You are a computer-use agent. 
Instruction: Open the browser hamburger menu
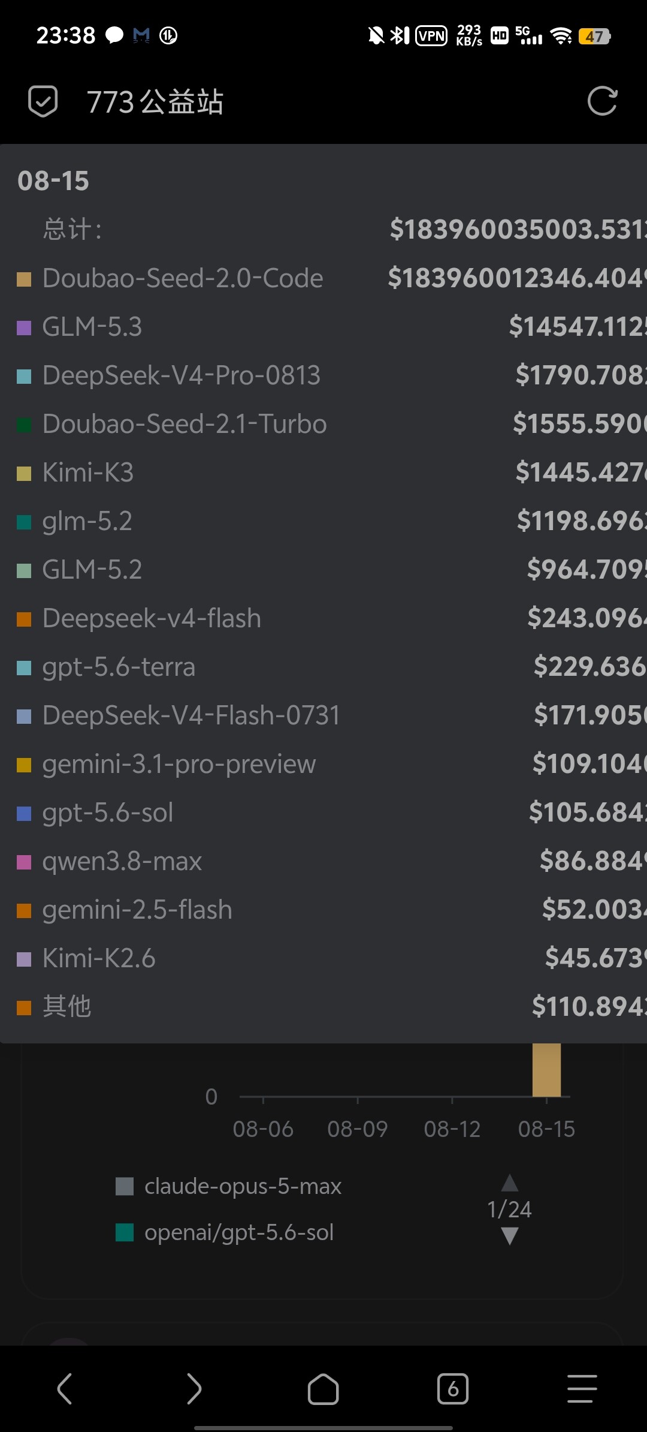582,1388
